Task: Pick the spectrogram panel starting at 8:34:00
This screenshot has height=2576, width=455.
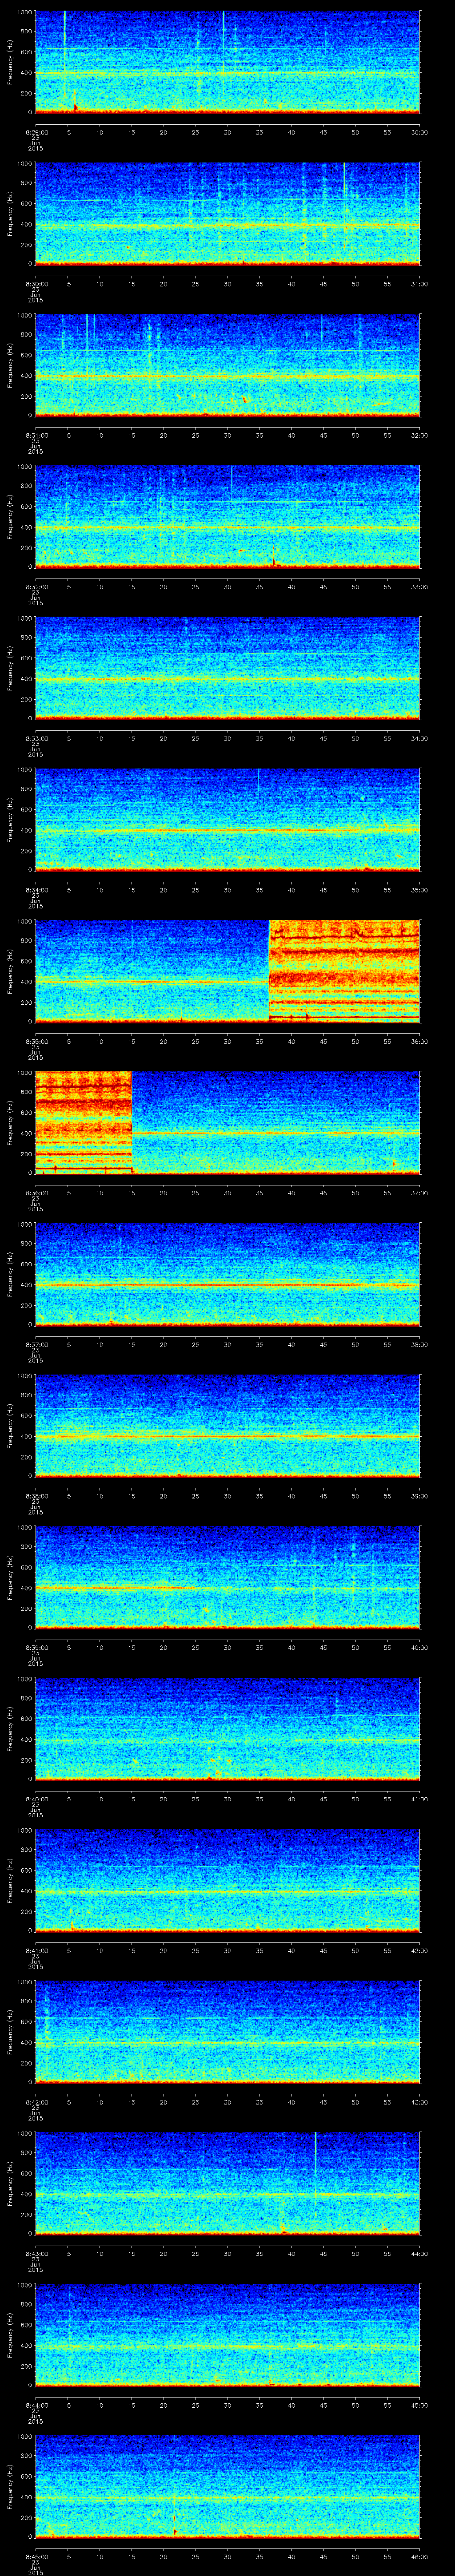Action: tap(227, 819)
